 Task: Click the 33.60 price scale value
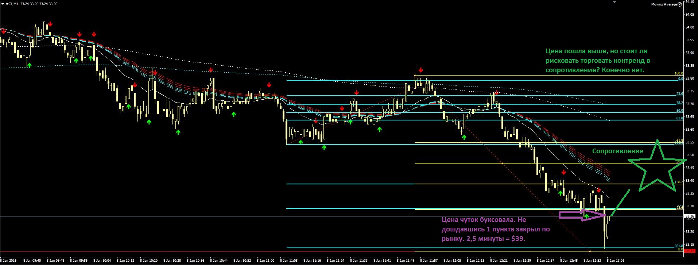click(690, 130)
